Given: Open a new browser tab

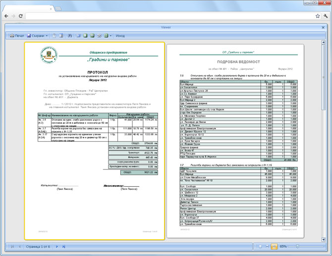Looking at the screenshot, I should coord(58,9).
